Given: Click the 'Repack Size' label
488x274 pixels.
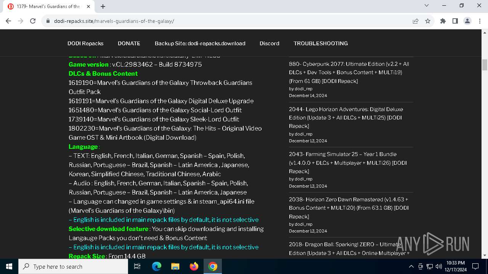Looking at the screenshot, I should [x=87, y=256].
